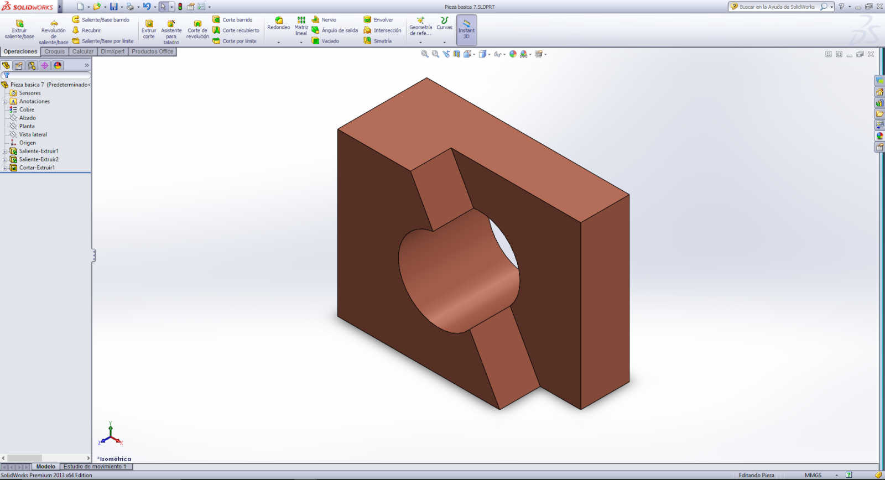885x480 pixels.
Task: Choose Saliente/Base barrido command
Action: tap(101, 20)
